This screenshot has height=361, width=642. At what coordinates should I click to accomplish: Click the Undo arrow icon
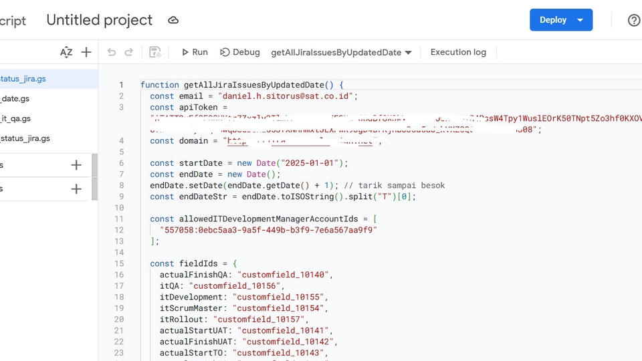[x=112, y=52]
